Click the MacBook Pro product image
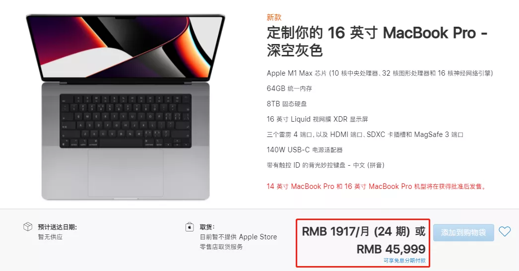519x271 pixels. (x=126, y=107)
